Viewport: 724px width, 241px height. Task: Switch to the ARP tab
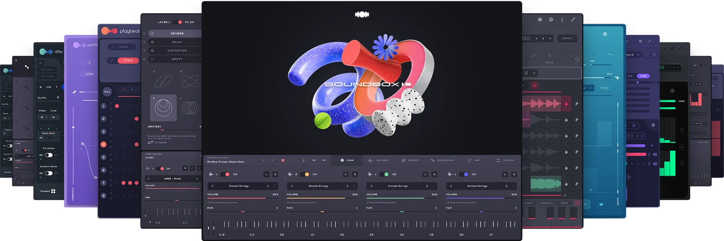point(473,160)
